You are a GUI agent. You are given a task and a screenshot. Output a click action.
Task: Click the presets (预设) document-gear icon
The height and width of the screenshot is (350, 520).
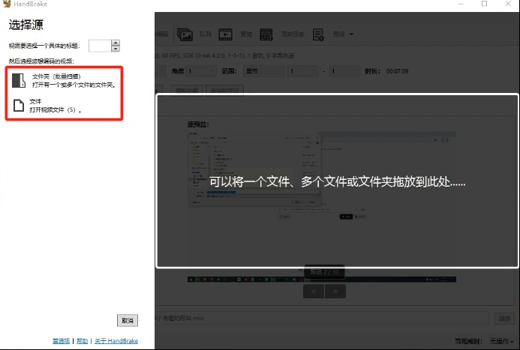click(x=318, y=34)
